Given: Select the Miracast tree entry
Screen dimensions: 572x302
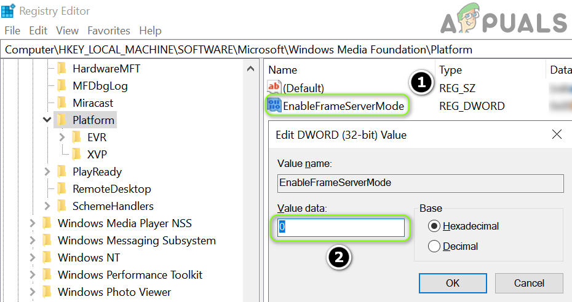Looking at the screenshot, I should (x=93, y=103).
